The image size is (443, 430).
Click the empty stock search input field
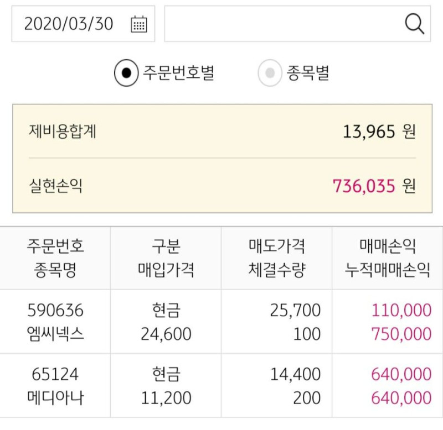(x=282, y=24)
